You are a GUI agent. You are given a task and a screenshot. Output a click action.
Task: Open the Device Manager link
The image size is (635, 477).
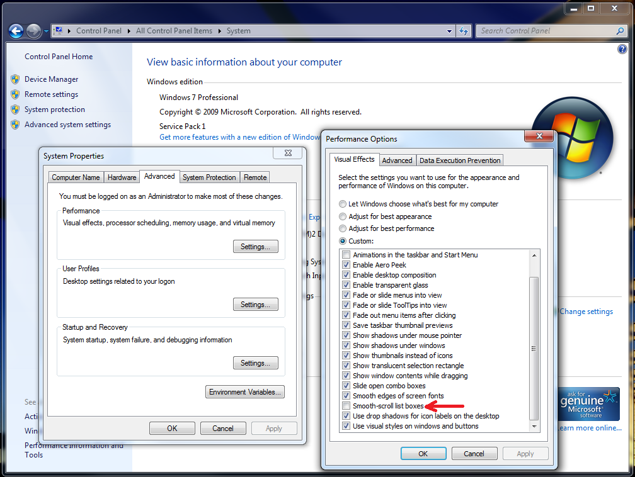click(52, 79)
